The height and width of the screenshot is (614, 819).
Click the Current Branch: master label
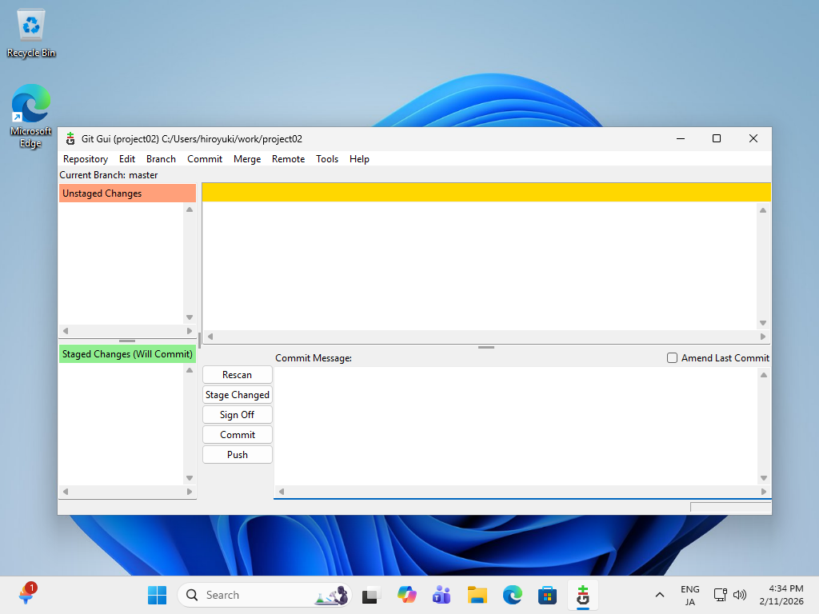point(109,175)
